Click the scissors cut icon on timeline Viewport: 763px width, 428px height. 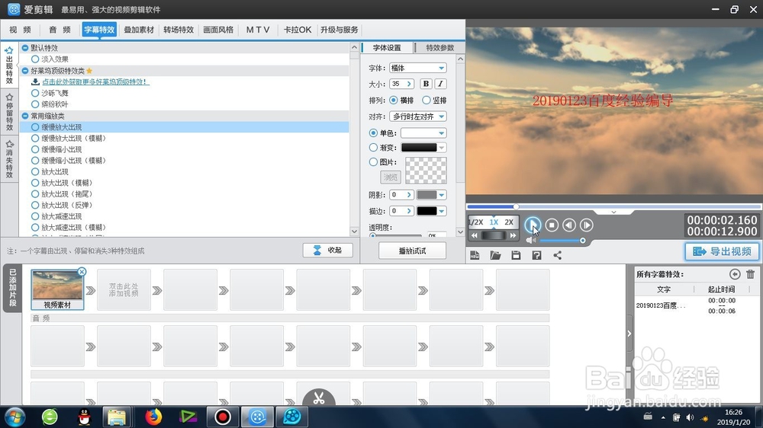319,398
